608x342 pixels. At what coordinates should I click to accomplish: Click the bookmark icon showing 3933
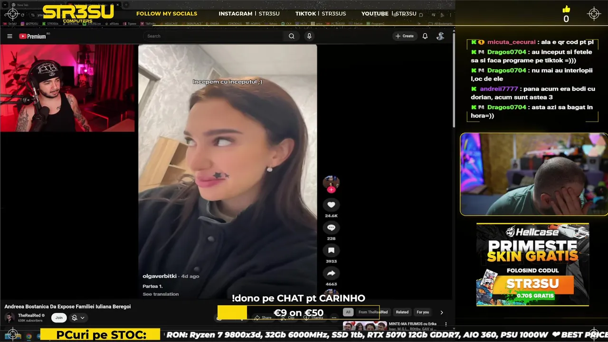click(331, 250)
